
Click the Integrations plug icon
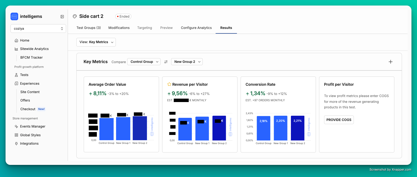pyautogui.click(x=16, y=144)
